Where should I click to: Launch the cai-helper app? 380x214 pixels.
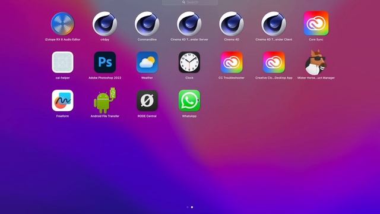point(62,62)
